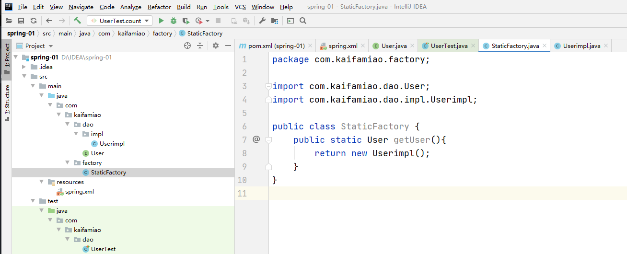
Task: Navigate forward with the right arrow
Action: pos(62,21)
